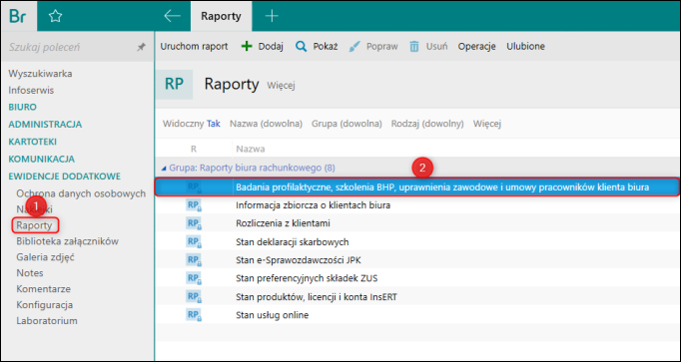Screen dimensions: 681x362
Task: Collapse group Raporty biura rachunkowego
Action: tap(164, 168)
